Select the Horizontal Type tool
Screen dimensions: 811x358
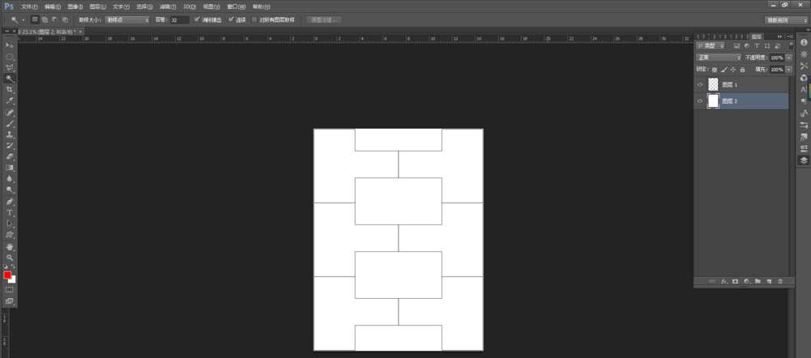coord(10,212)
